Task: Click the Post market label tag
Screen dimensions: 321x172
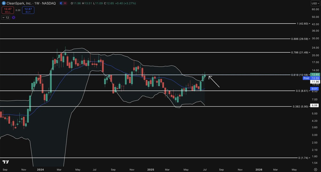Action: 306,78
